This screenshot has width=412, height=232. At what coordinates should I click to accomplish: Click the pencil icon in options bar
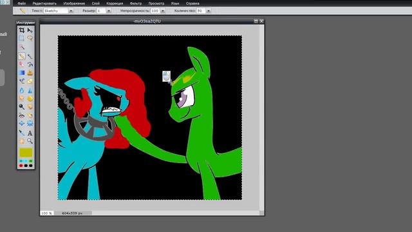(x=23, y=11)
